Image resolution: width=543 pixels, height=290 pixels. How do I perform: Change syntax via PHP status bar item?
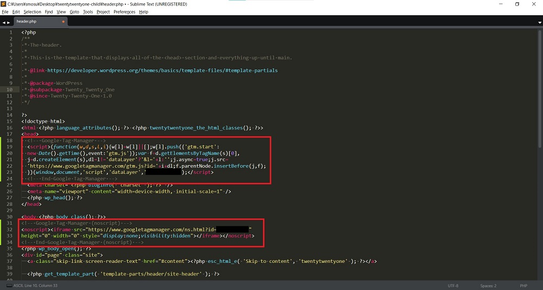tap(524, 286)
